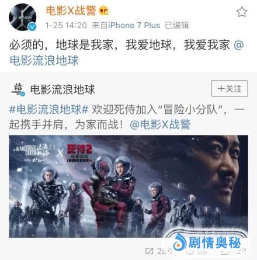Click the crown membership badge
The image size is (257, 260).
pos(103,11)
